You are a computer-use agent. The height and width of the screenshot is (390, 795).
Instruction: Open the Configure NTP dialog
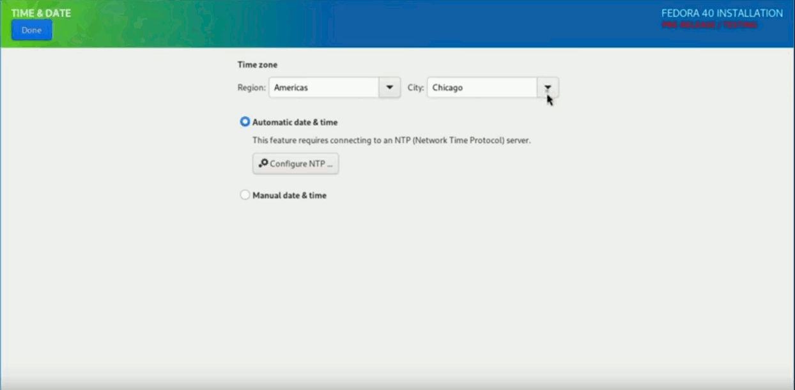point(295,163)
